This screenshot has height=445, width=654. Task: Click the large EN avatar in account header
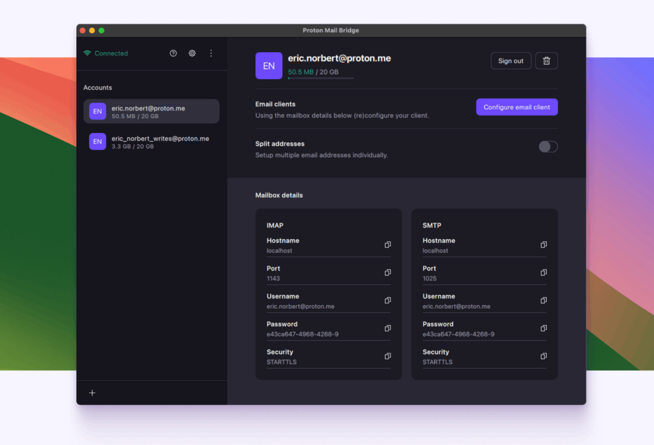coord(269,66)
